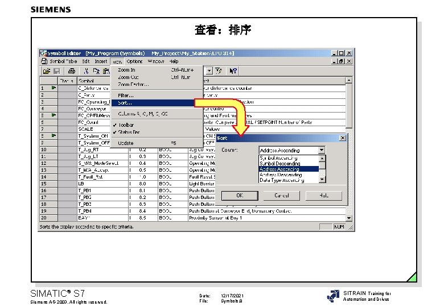Select highlighted Address Ascending list item
The width and height of the screenshot is (444, 307).
289,169
